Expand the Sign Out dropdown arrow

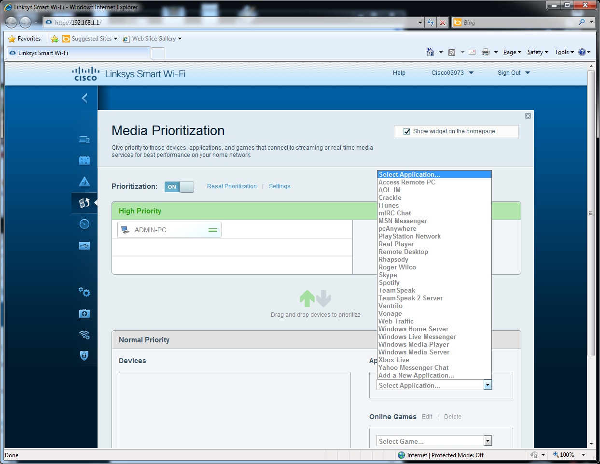point(528,73)
